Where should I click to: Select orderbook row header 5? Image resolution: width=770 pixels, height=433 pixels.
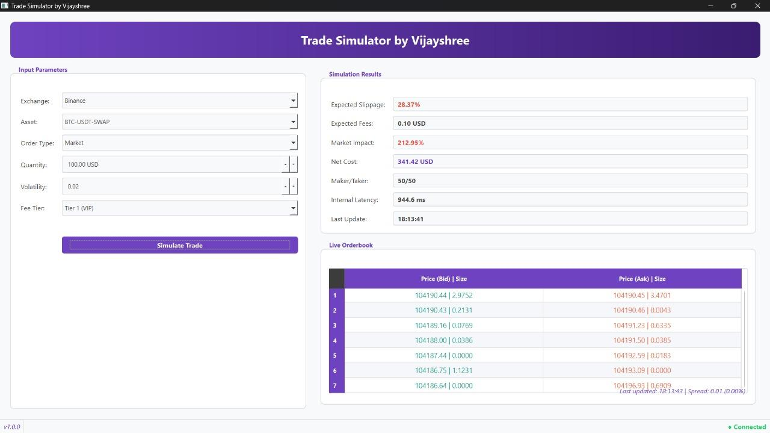coord(336,356)
